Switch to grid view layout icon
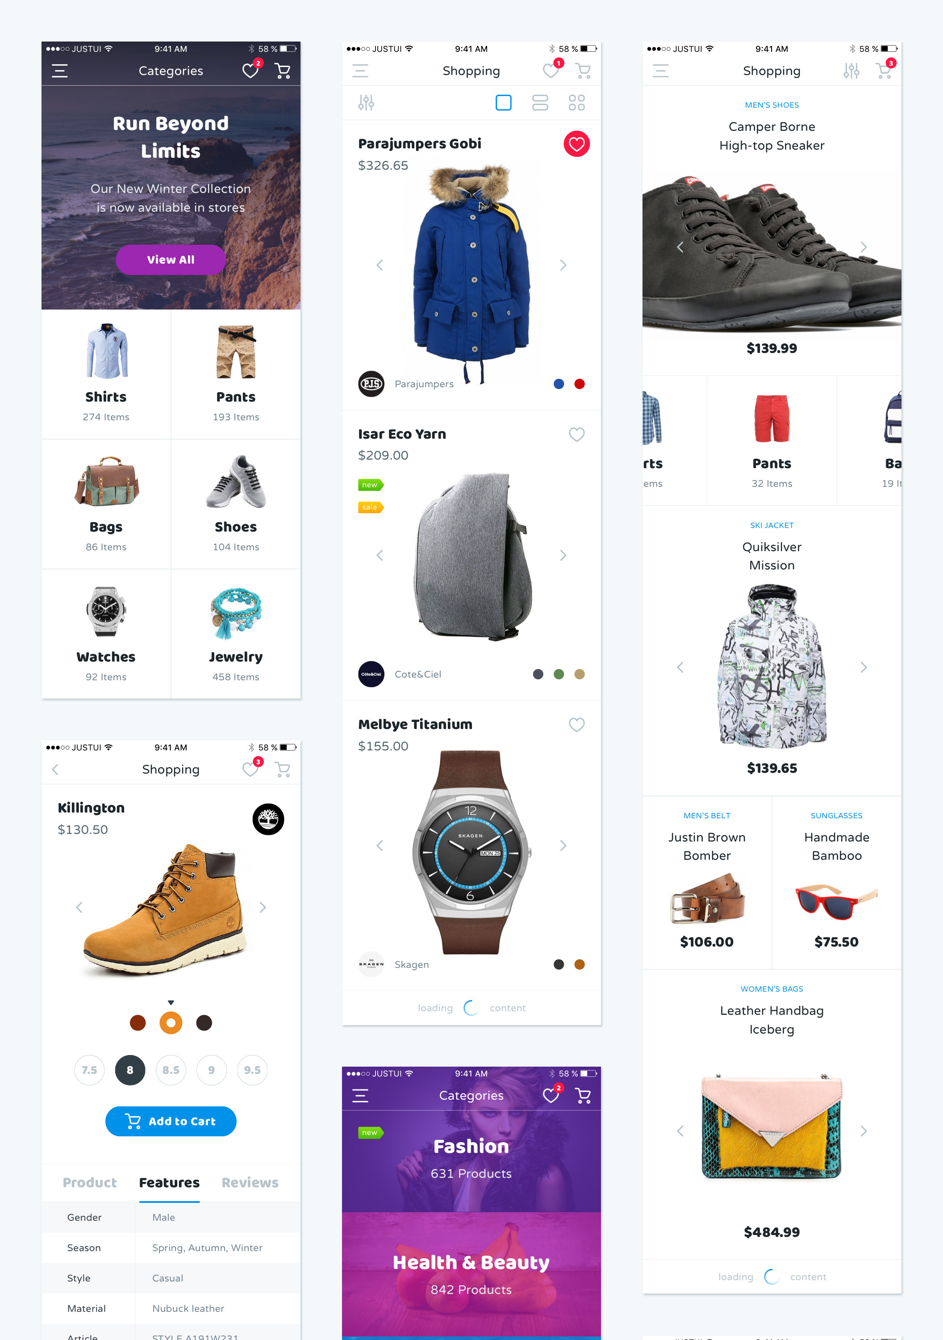Screen dimensions: 943x1340 pyautogui.click(x=576, y=103)
